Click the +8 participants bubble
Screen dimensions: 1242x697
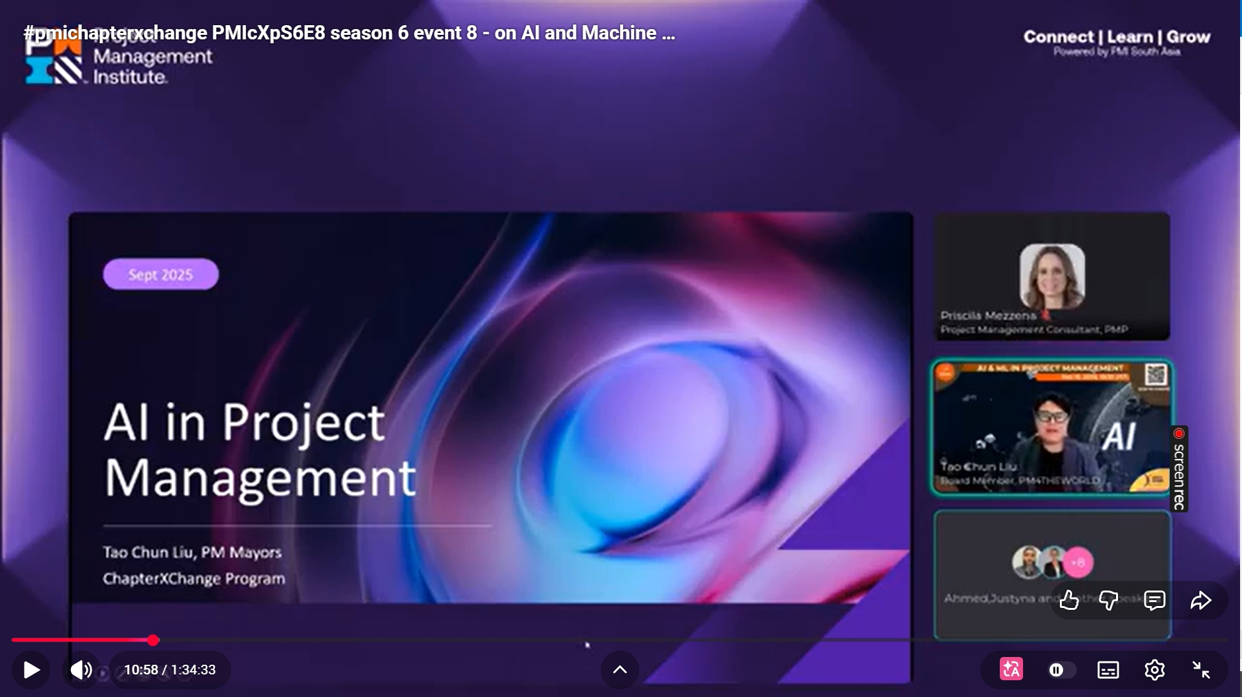point(1078,562)
